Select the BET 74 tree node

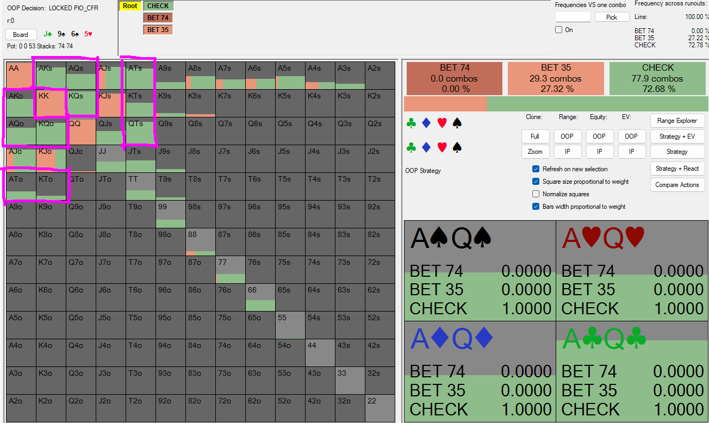point(158,18)
